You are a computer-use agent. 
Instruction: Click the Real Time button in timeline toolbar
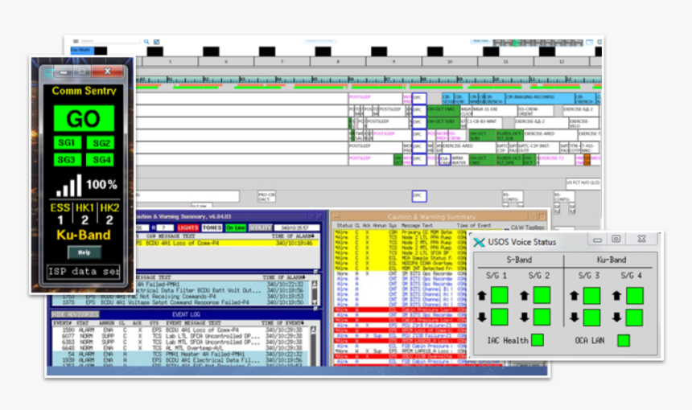click(x=480, y=42)
